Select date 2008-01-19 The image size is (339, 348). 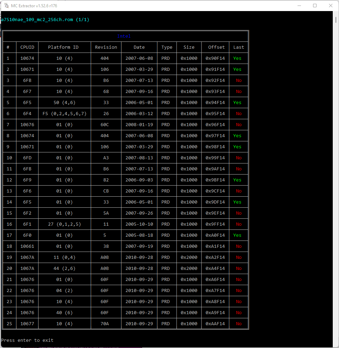click(139, 125)
